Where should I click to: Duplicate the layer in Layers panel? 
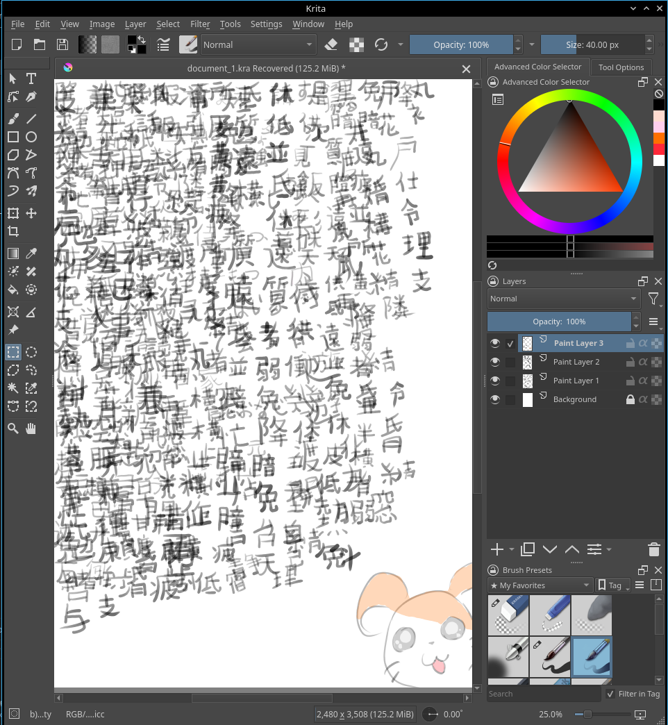click(528, 549)
